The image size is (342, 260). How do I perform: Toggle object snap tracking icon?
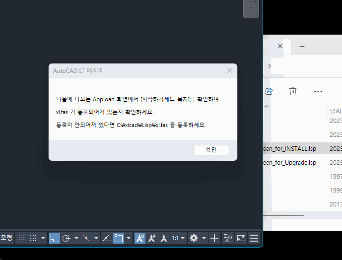pos(107,238)
